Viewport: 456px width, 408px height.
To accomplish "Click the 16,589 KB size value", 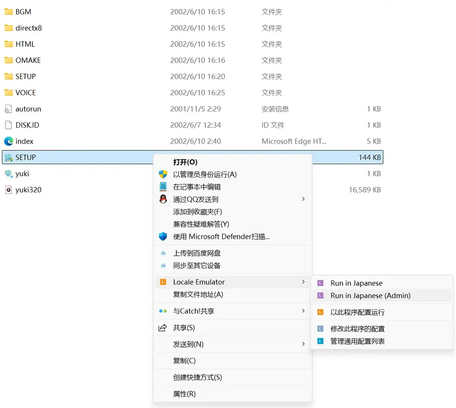I will tap(365, 190).
